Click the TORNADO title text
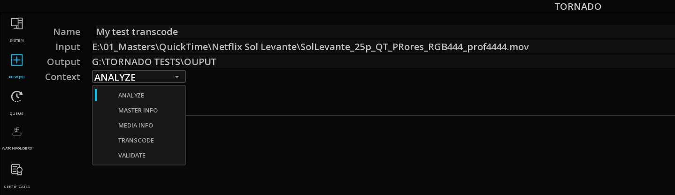Viewport: 675px width, 195px height. pos(578,7)
